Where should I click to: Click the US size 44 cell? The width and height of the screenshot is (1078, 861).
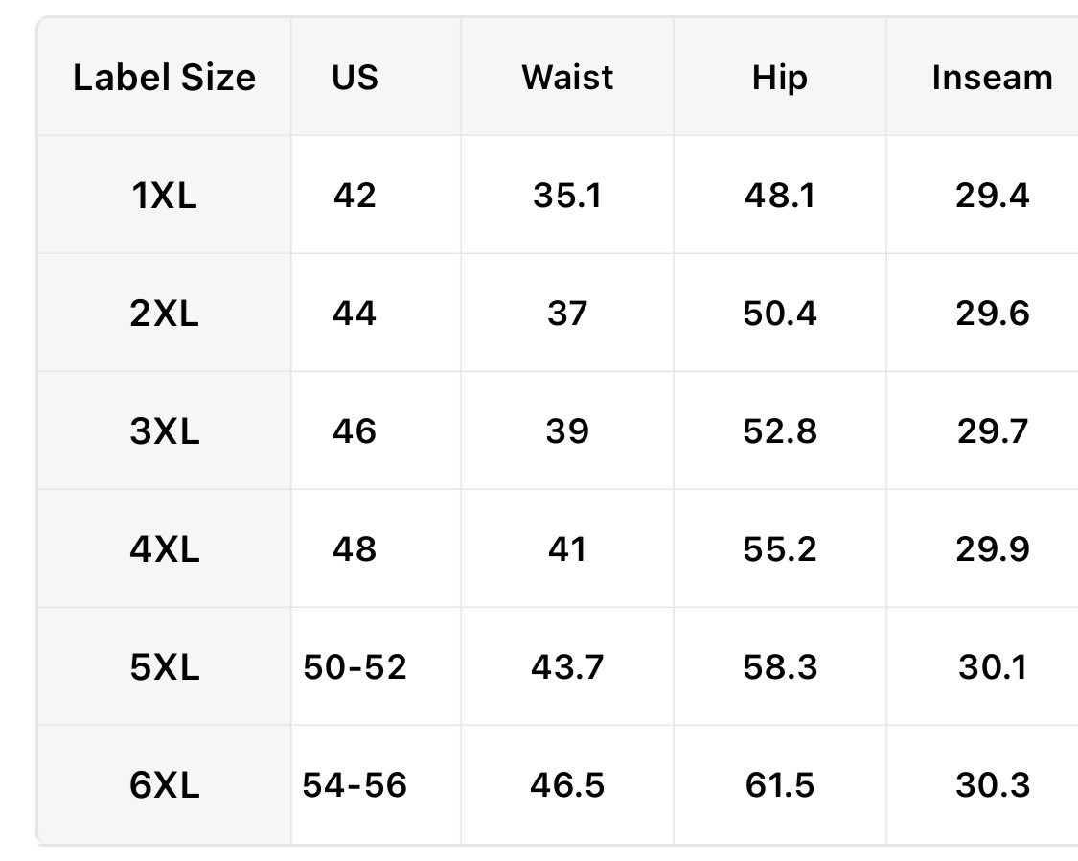tap(355, 314)
